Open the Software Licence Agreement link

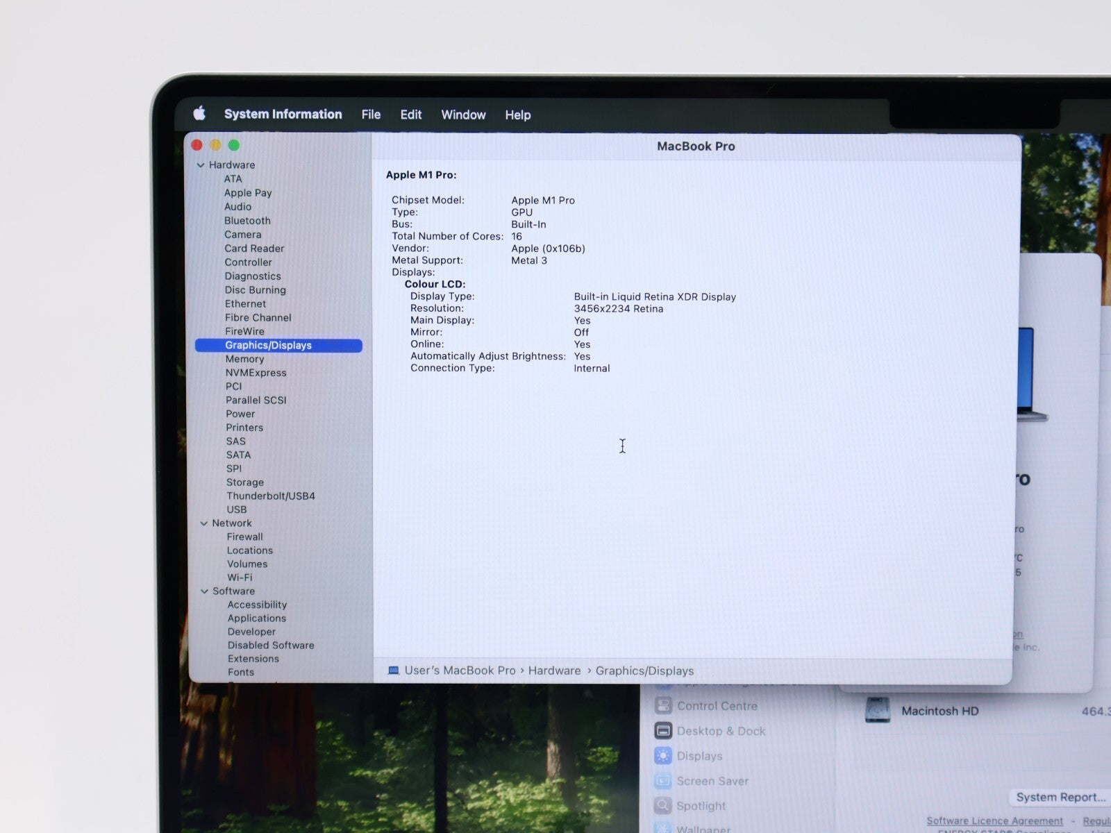click(x=994, y=821)
